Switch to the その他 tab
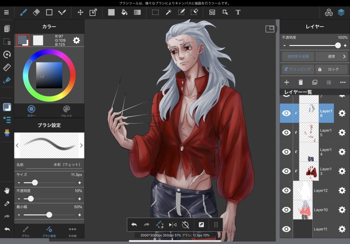This screenshot has width=350, height=244. tap(73, 231)
